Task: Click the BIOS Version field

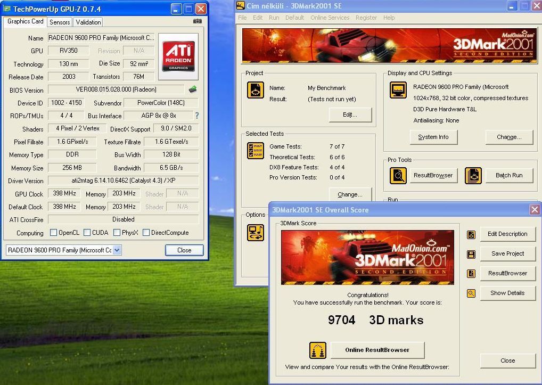Action: (x=116, y=89)
